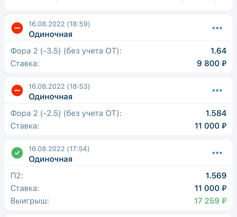Click red lost-bet icon on 18:53 bet

(17, 91)
